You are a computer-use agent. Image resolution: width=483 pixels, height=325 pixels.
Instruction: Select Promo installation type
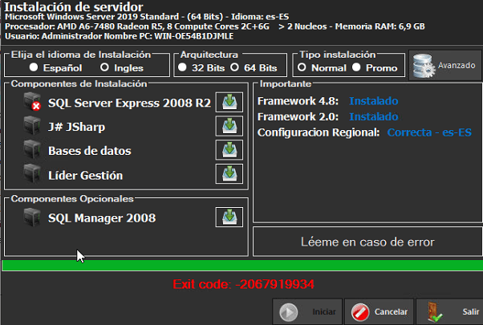coord(356,68)
